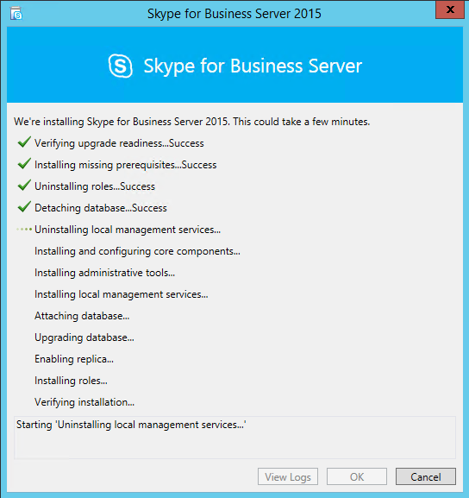This screenshot has height=498, width=469.
Task: Select the Verifying installation step
Action: (84, 402)
